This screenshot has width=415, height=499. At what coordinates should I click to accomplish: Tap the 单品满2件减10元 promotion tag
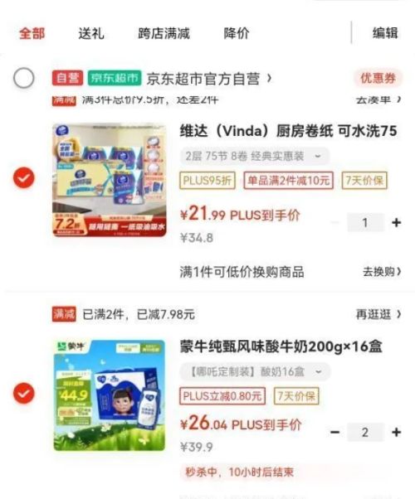tap(289, 181)
